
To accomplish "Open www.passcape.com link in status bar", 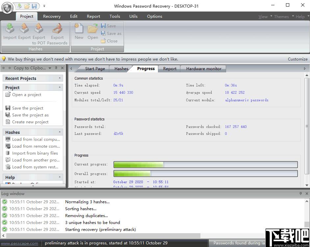I will click(x=19, y=243).
